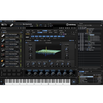103x103 pixels.
Task: Open the wavetable selection dropdown
Action: (x=49, y=43)
